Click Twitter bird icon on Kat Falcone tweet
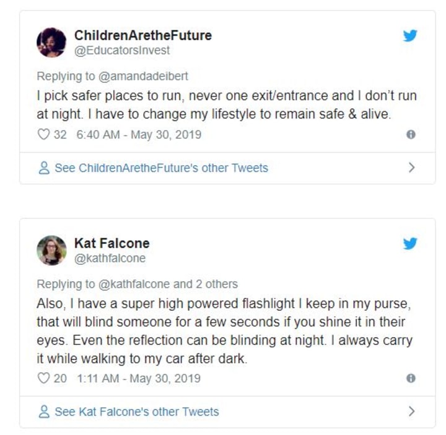The width and height of the screenshot is (446, 435). click(410, 243)
